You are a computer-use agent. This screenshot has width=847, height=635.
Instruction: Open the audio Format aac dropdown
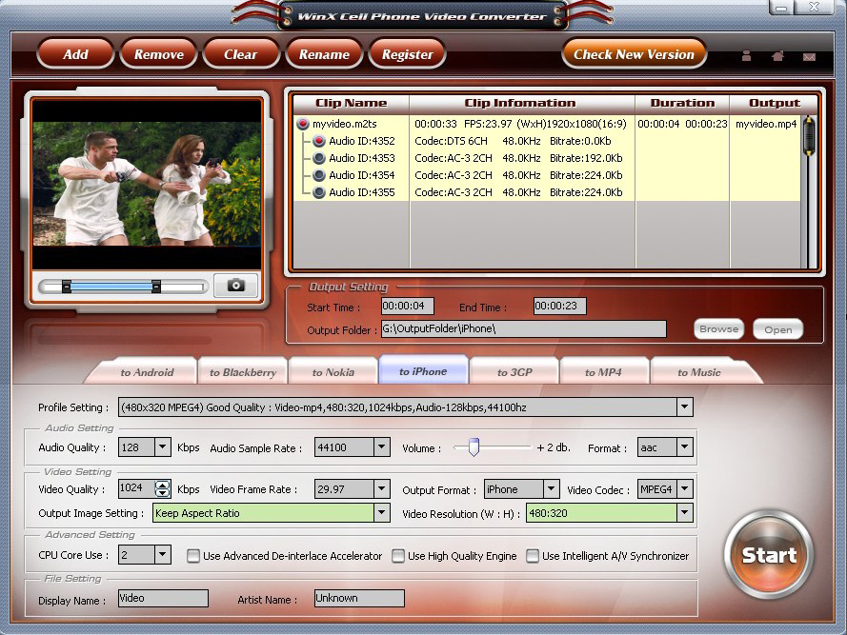pos(684,446)
